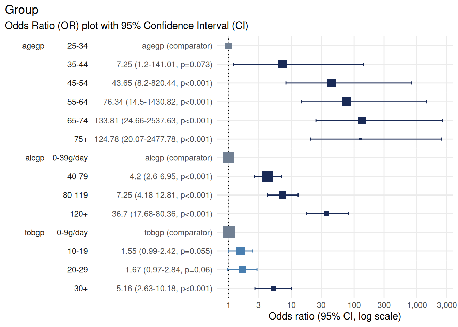Click the alcgp comparator gray square
The height and width of the screenshot is (327, 458).
pos(228,158)
